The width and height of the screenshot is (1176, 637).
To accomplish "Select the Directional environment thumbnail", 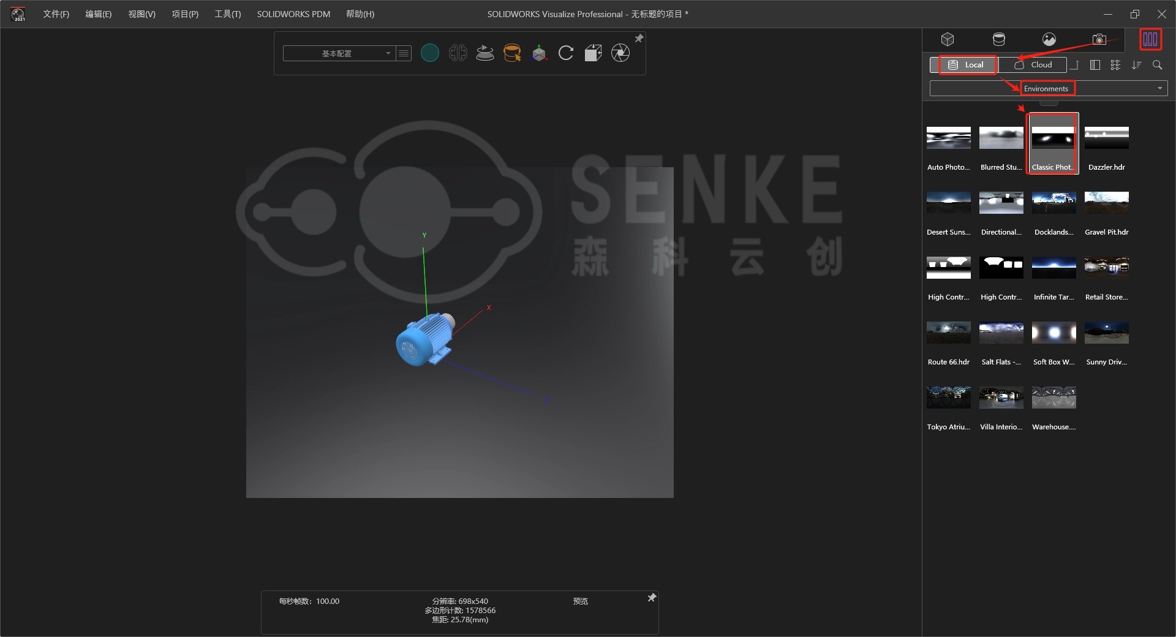I will 1001,203.
